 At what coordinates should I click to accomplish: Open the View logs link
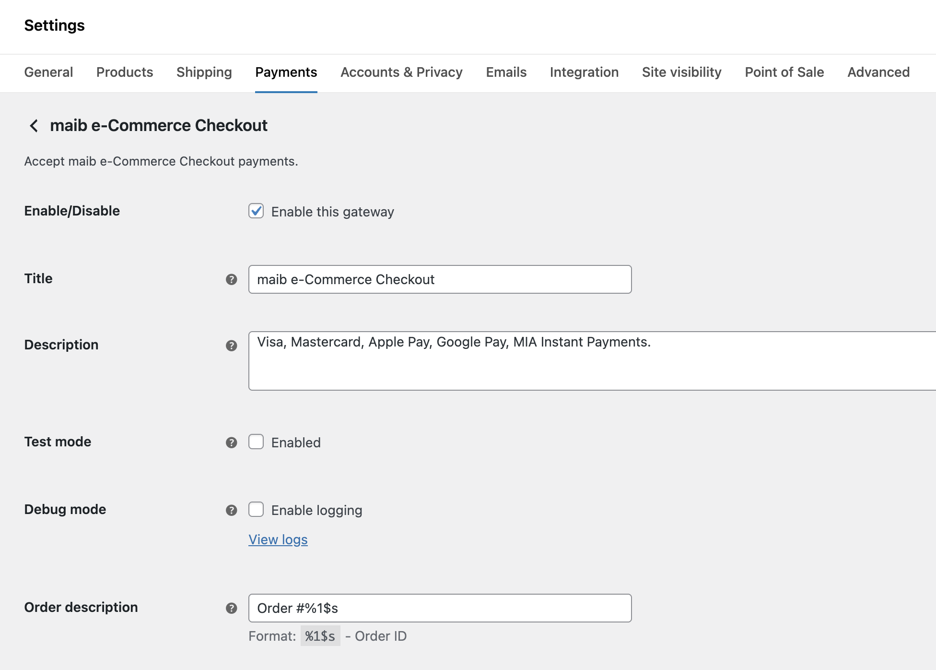pos(278,539)
